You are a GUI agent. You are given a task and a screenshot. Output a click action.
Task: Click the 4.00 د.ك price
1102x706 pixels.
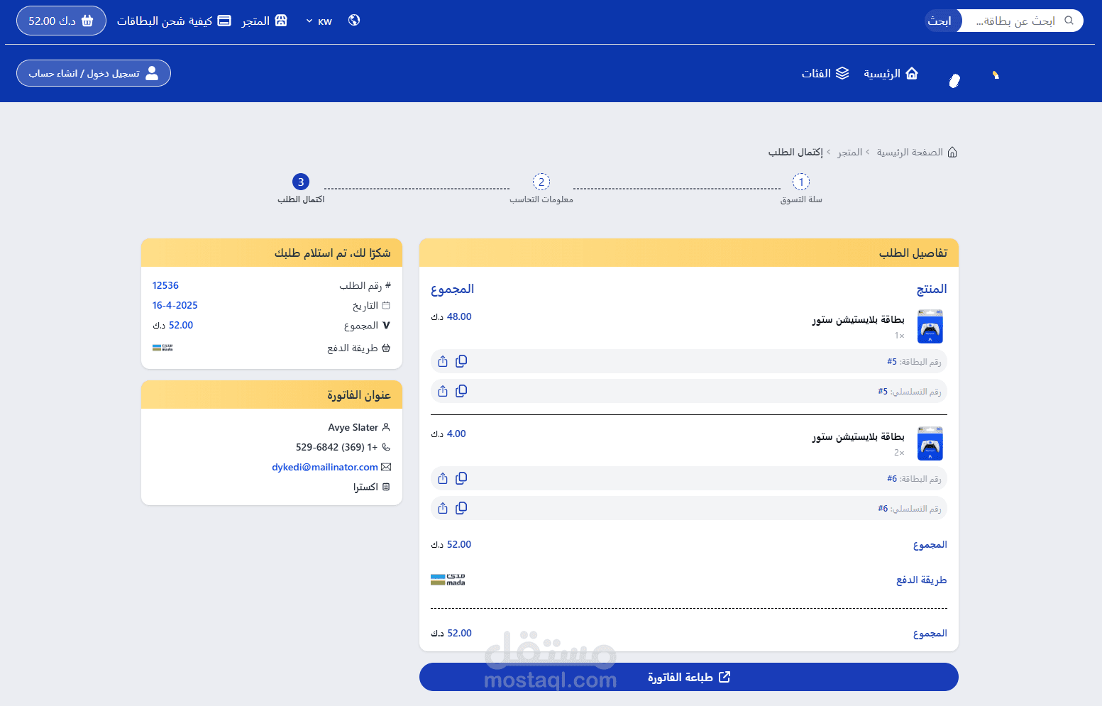(448, 434)
